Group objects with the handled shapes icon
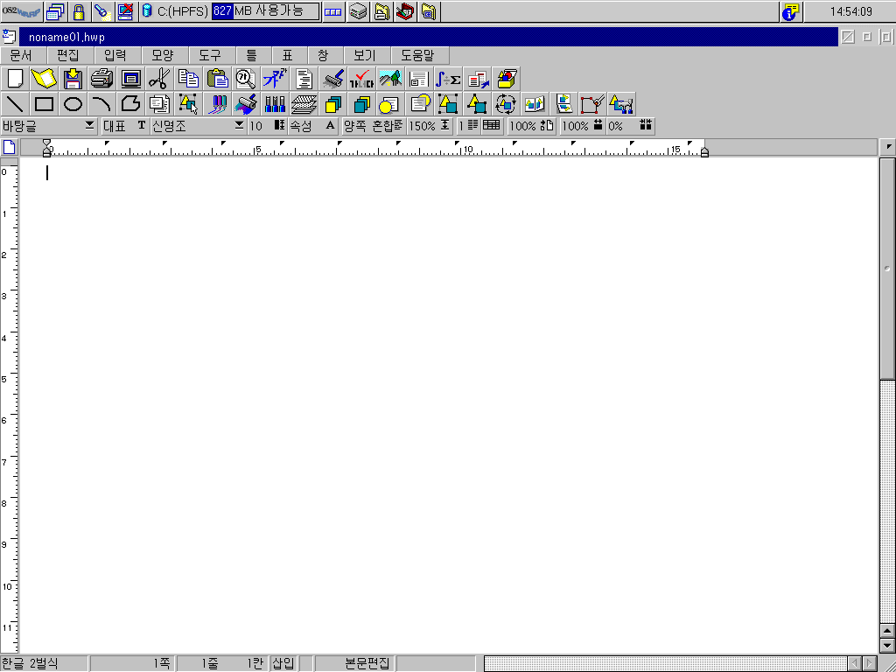This screenshot has width=896, height=672. point(447,104)
